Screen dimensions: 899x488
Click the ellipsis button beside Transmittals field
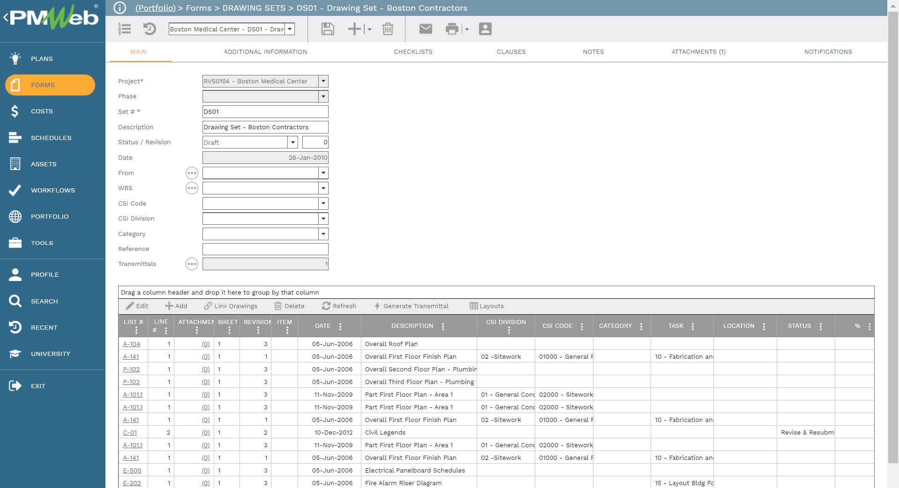(x=192, y=264)
